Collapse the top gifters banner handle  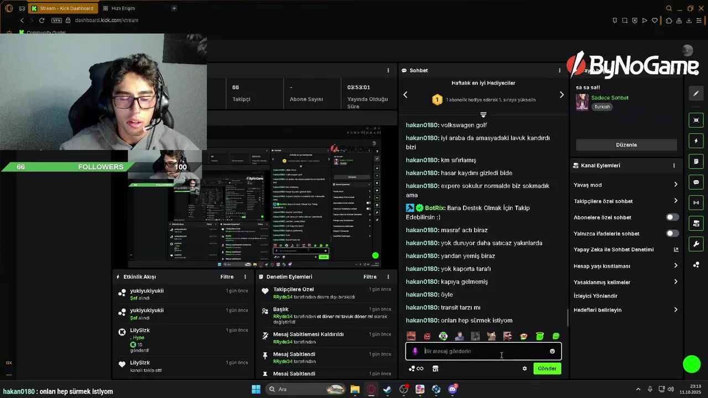[x=483, y=114]
